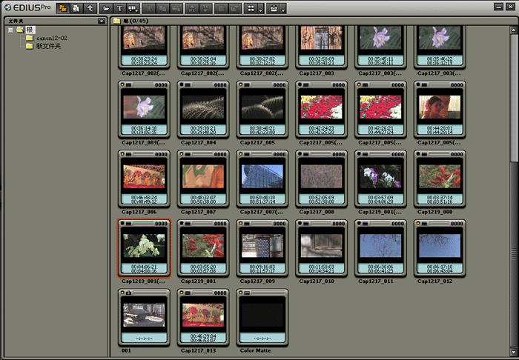Toggle the folder view button in toolbar
Image resolution: width=519 pixels, height=360 pixels.
(x=62, y=9)
